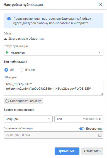Open the Статус публикации dropdown
This screenshot has height=158, width=107.
tap(53, 52)
